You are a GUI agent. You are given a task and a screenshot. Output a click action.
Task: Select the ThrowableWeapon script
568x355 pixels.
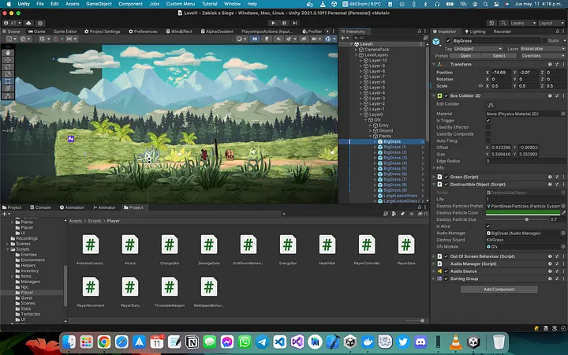click(x=170, y=292)
